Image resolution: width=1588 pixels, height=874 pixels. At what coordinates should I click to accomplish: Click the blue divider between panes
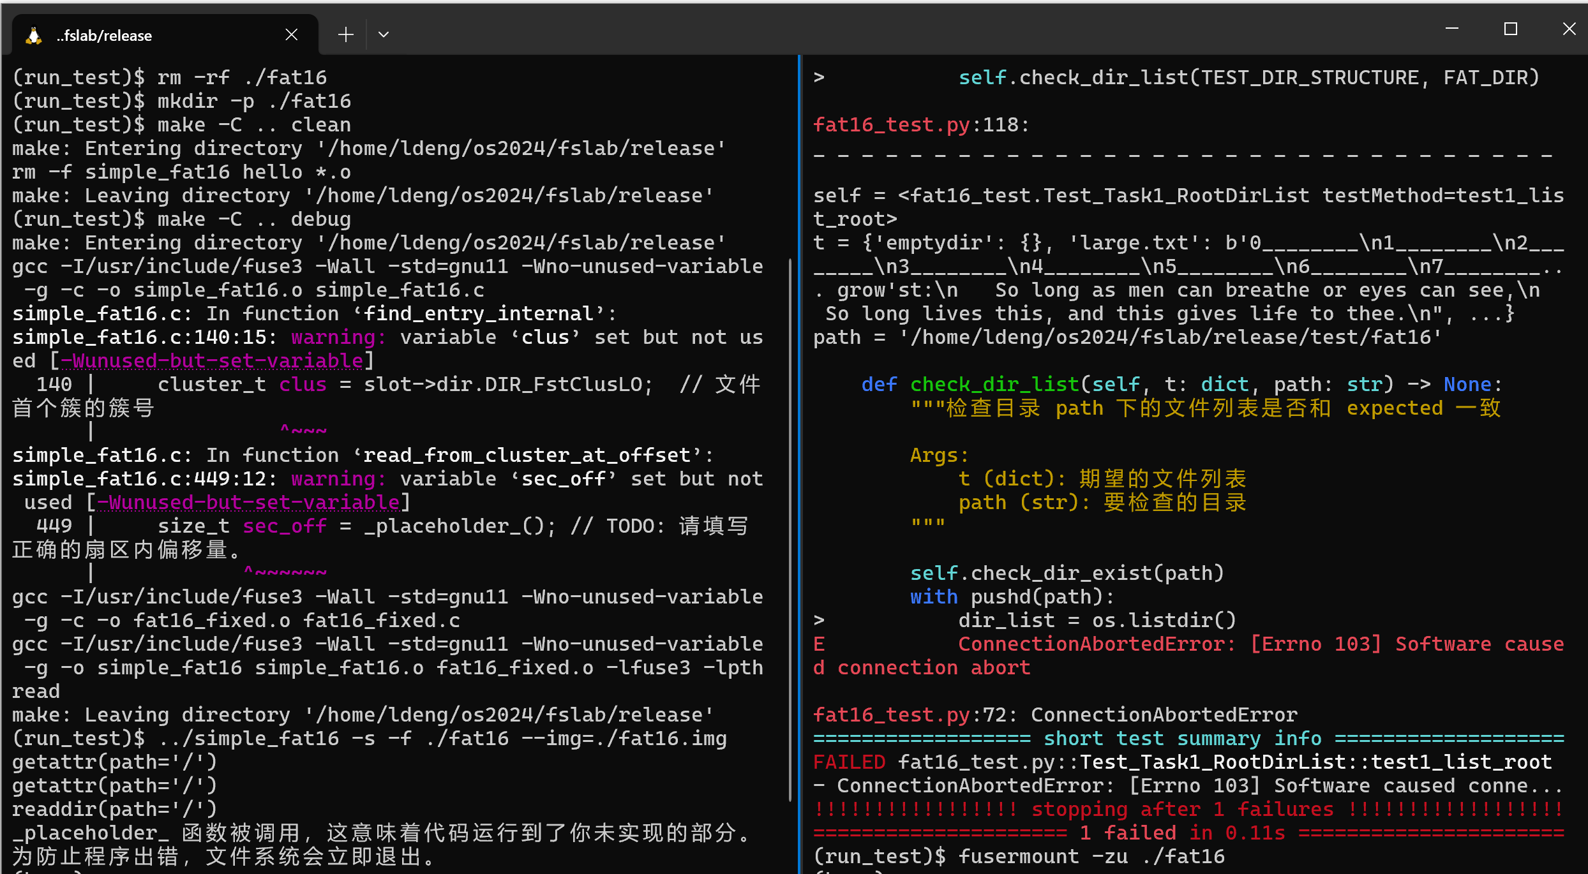[799, 447]
